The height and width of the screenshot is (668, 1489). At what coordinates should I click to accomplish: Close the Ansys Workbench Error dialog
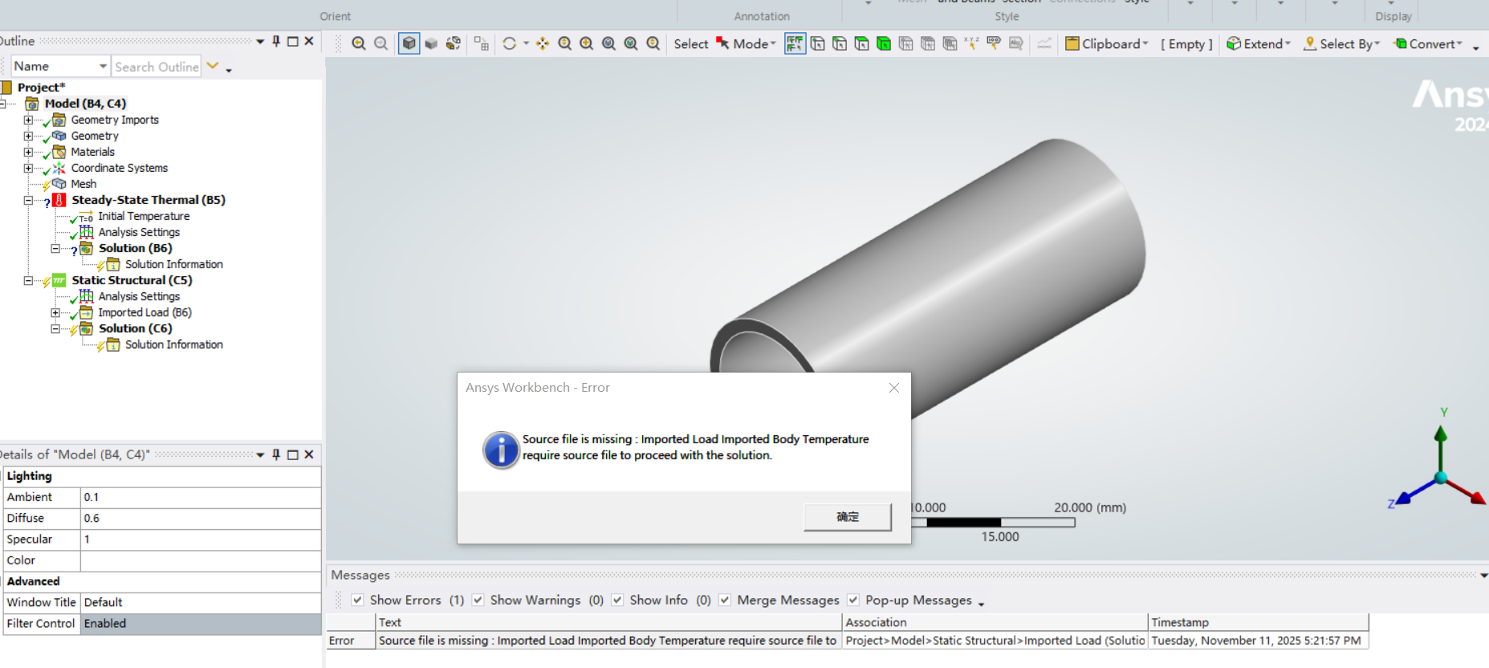point(894,388)
